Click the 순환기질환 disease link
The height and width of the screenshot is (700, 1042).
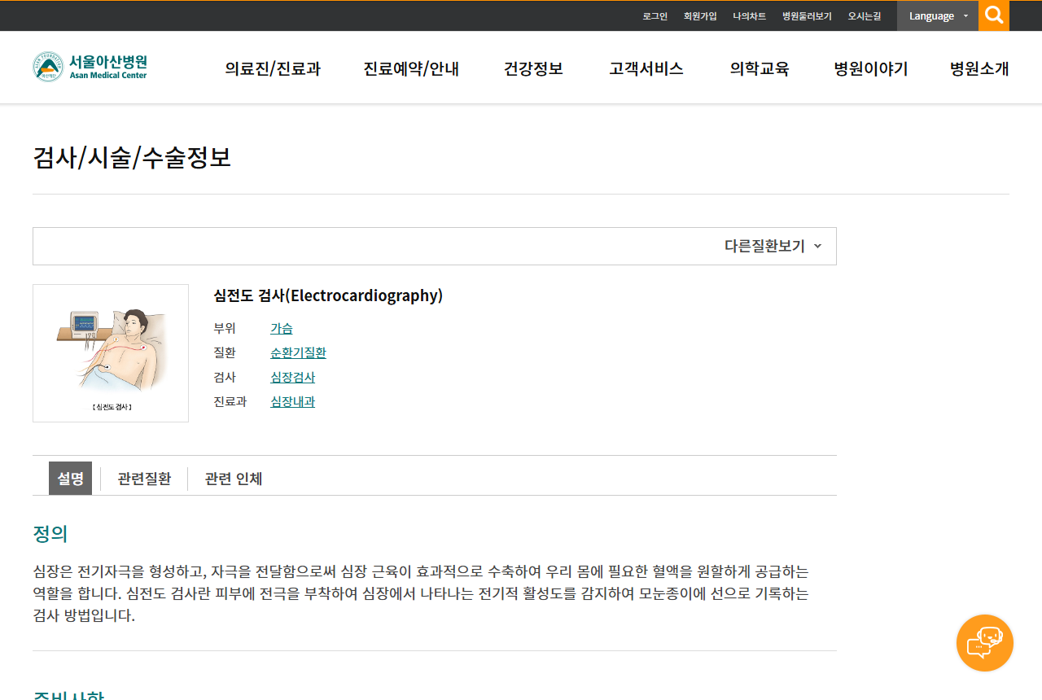(298, 353)
